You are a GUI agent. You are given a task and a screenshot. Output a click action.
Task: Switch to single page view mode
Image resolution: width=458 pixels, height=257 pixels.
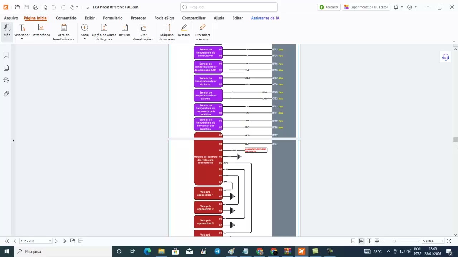pyautogui.click(x=353, y=241)
